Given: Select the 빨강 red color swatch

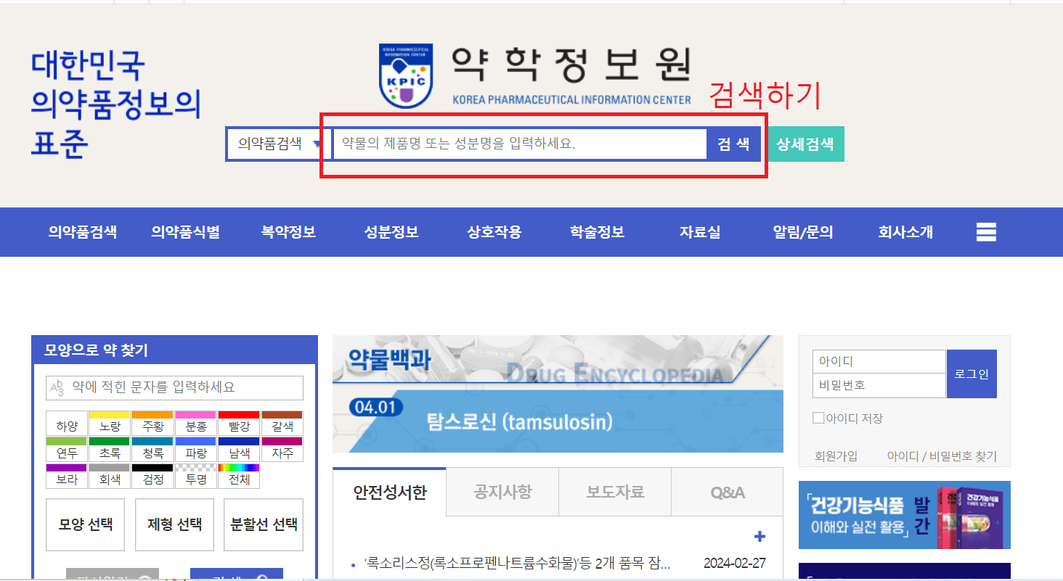Looking at the screenshot, I should pos(239,424).
